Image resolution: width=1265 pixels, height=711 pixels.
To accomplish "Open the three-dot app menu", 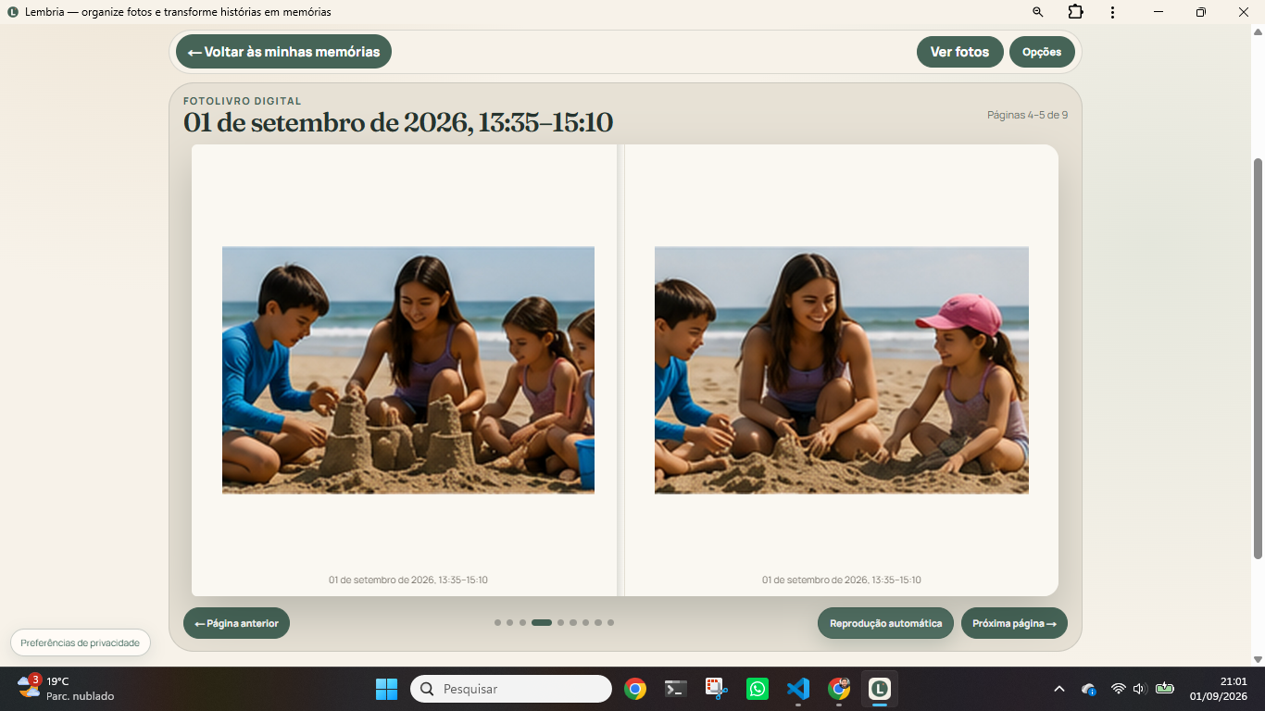I will [1112, 12].
